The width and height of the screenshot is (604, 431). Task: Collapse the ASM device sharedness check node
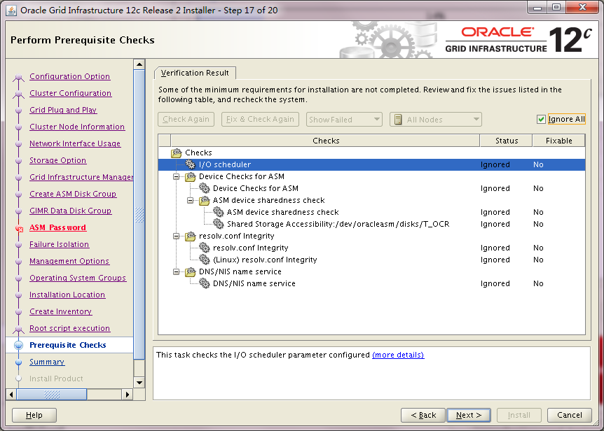(x=191, y=200)
